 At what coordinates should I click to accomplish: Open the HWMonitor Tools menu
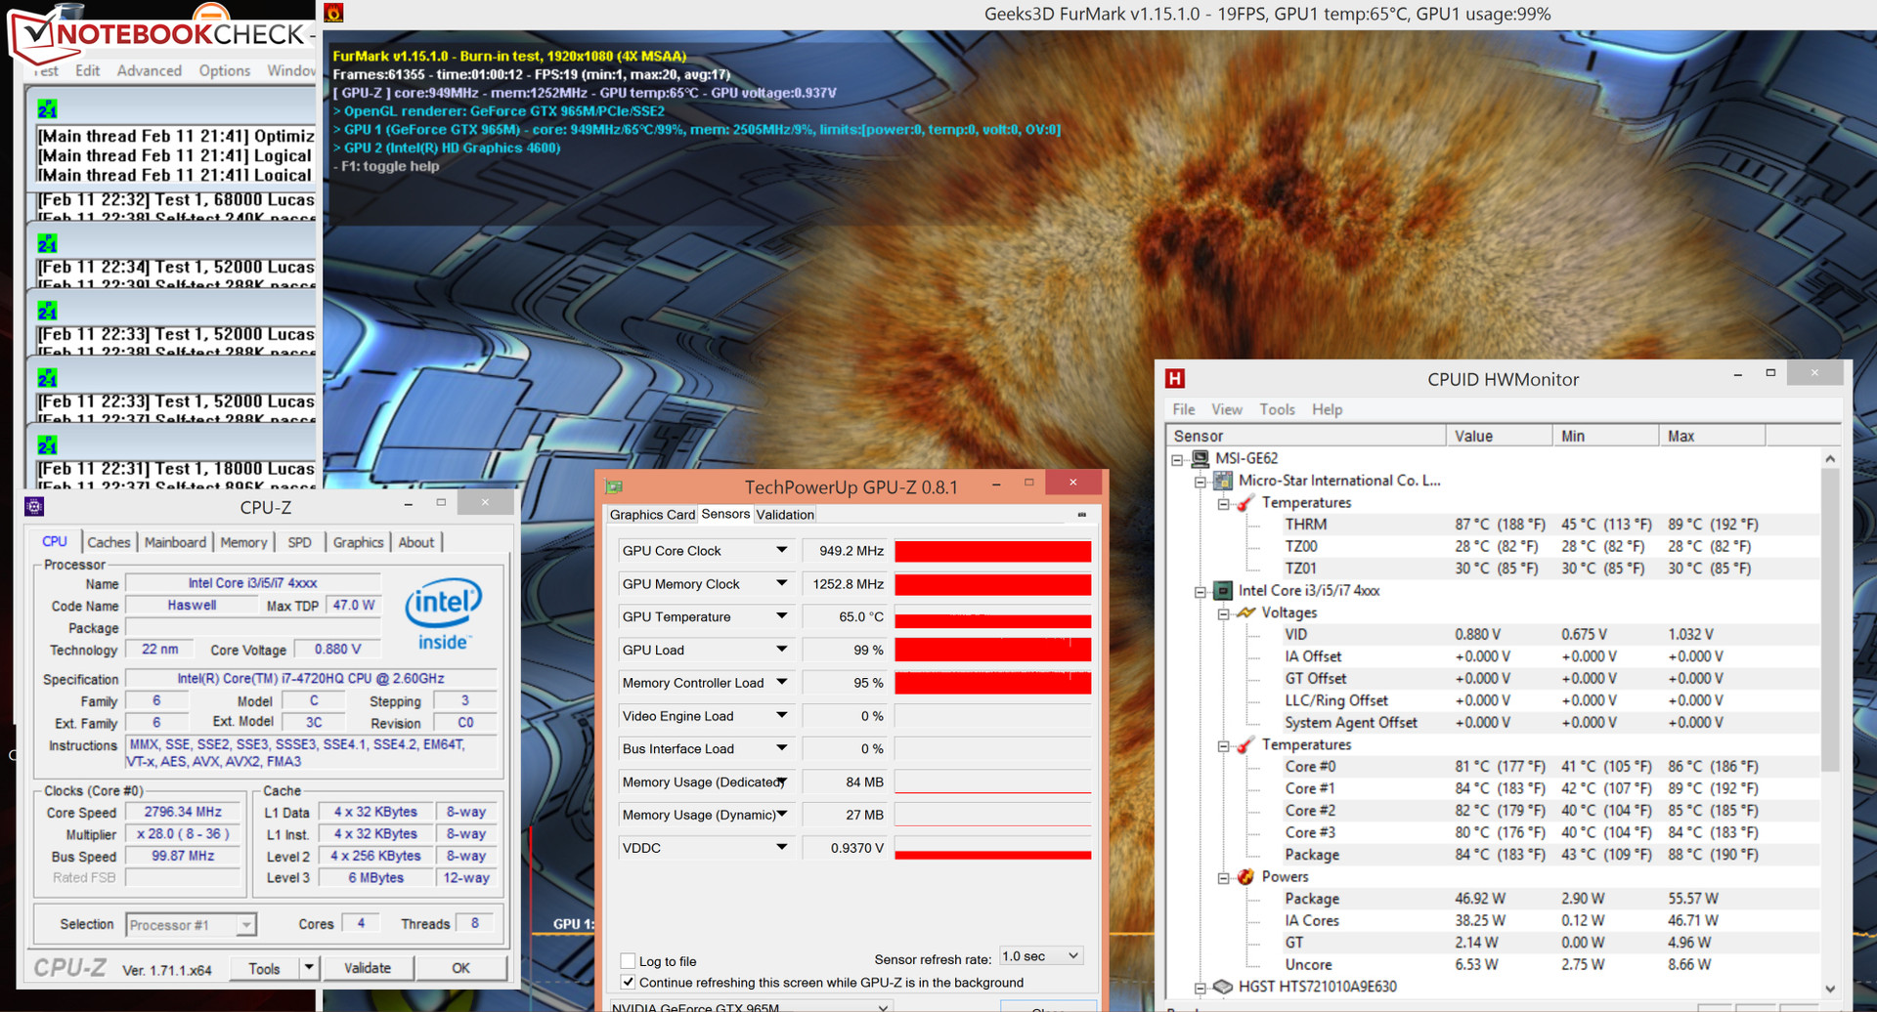click(1277, 409)
